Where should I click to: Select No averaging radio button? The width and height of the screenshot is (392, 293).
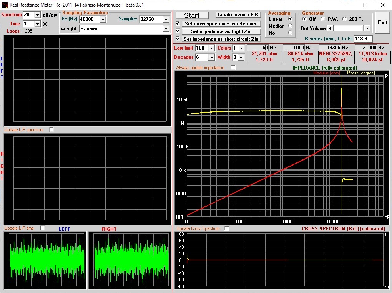[x=290, y=33]
